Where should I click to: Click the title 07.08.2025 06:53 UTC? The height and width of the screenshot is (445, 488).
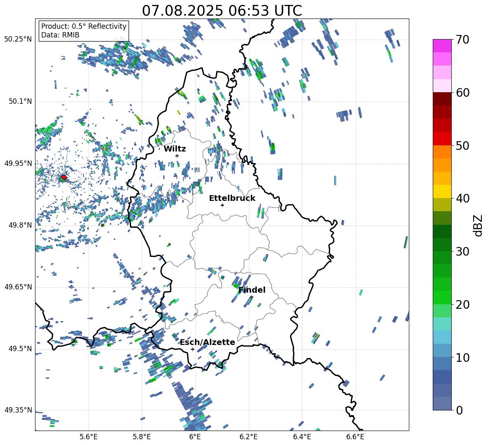(x=222, y=11)
